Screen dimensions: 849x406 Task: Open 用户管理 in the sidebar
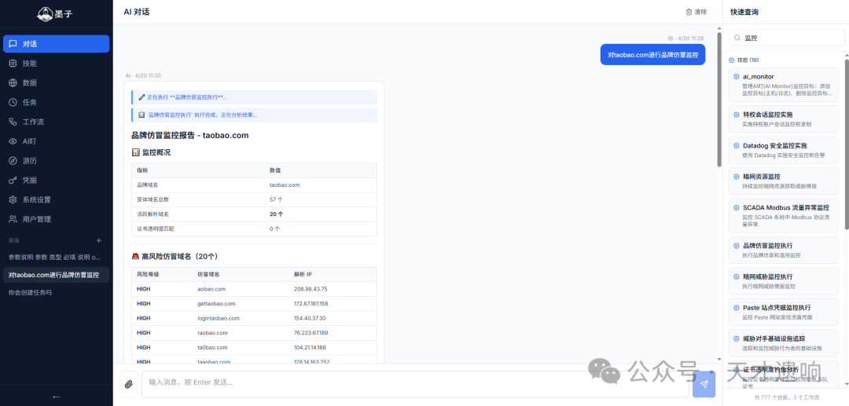(x=36, y=219)
